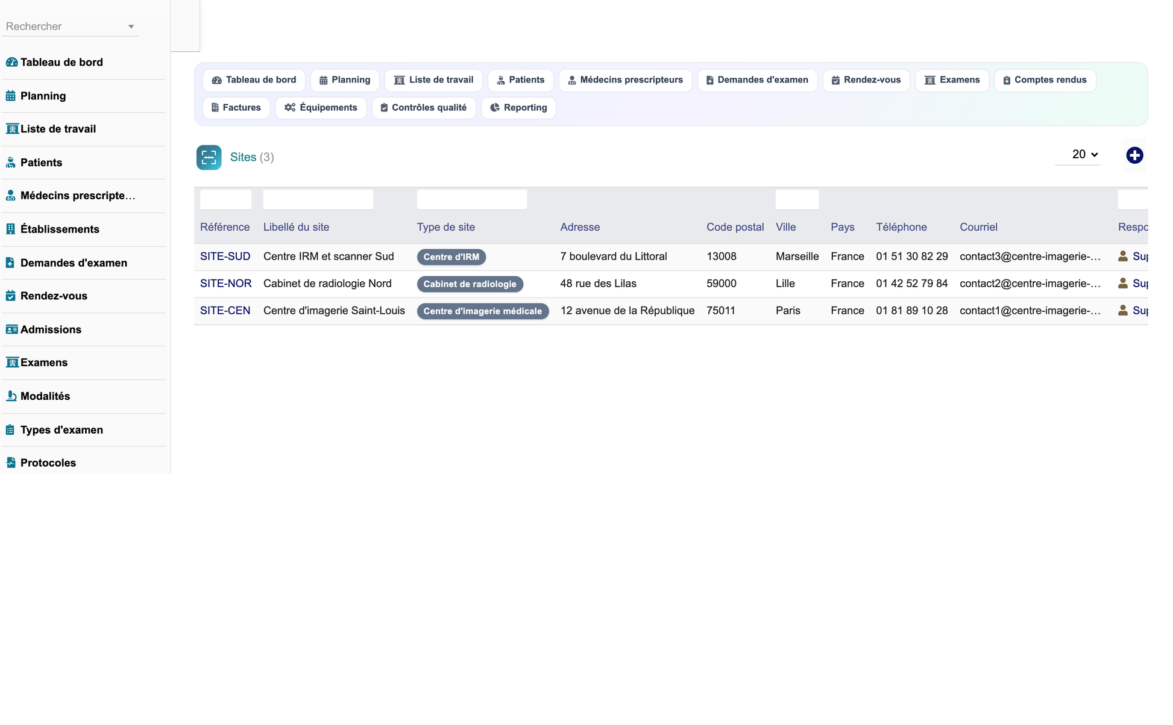The image size is (1173, 725).
Task: Click the Centre d'imagerie médicale badge
Action: tap(483, 311)
